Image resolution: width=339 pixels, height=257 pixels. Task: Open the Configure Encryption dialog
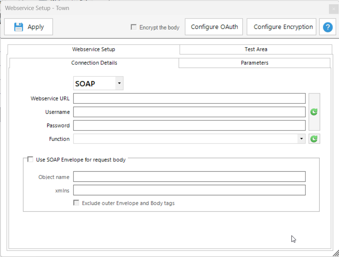pyautogui.click(x=283, y=27)
